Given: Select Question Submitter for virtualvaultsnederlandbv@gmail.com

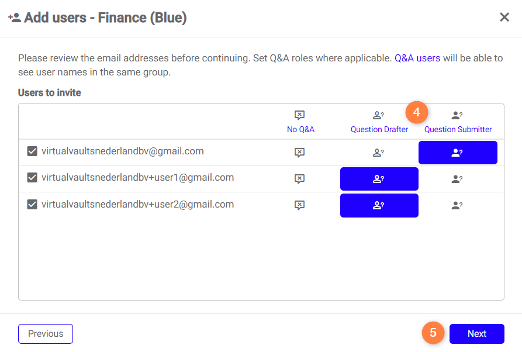Looking at the screenshot, I should (458, 153).
